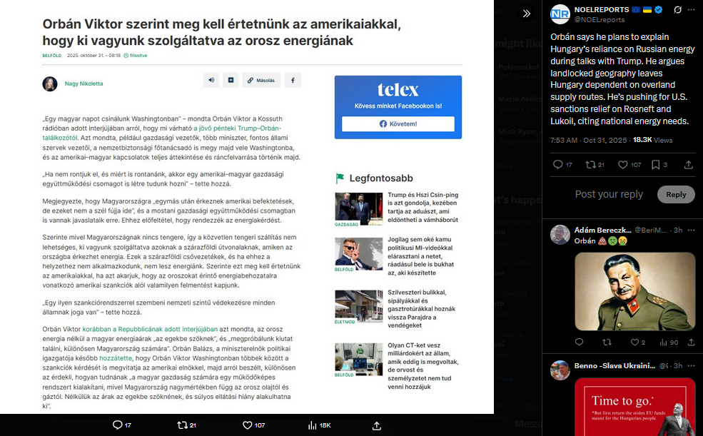Viewport: 703px width, 436px height.
Task: Click the BELFÖLD category label under headline
Action: pyautogui.click(x=52, y=56)
